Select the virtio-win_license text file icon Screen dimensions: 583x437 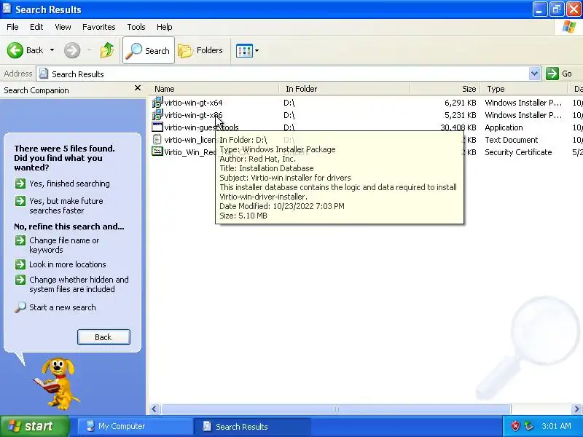(x=157, y=140)
